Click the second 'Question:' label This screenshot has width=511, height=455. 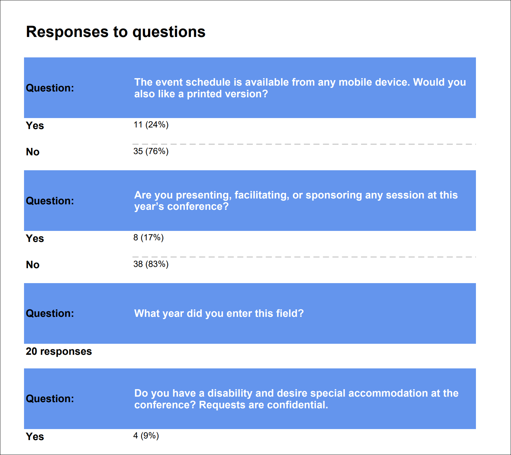click(x=50, y=201)
